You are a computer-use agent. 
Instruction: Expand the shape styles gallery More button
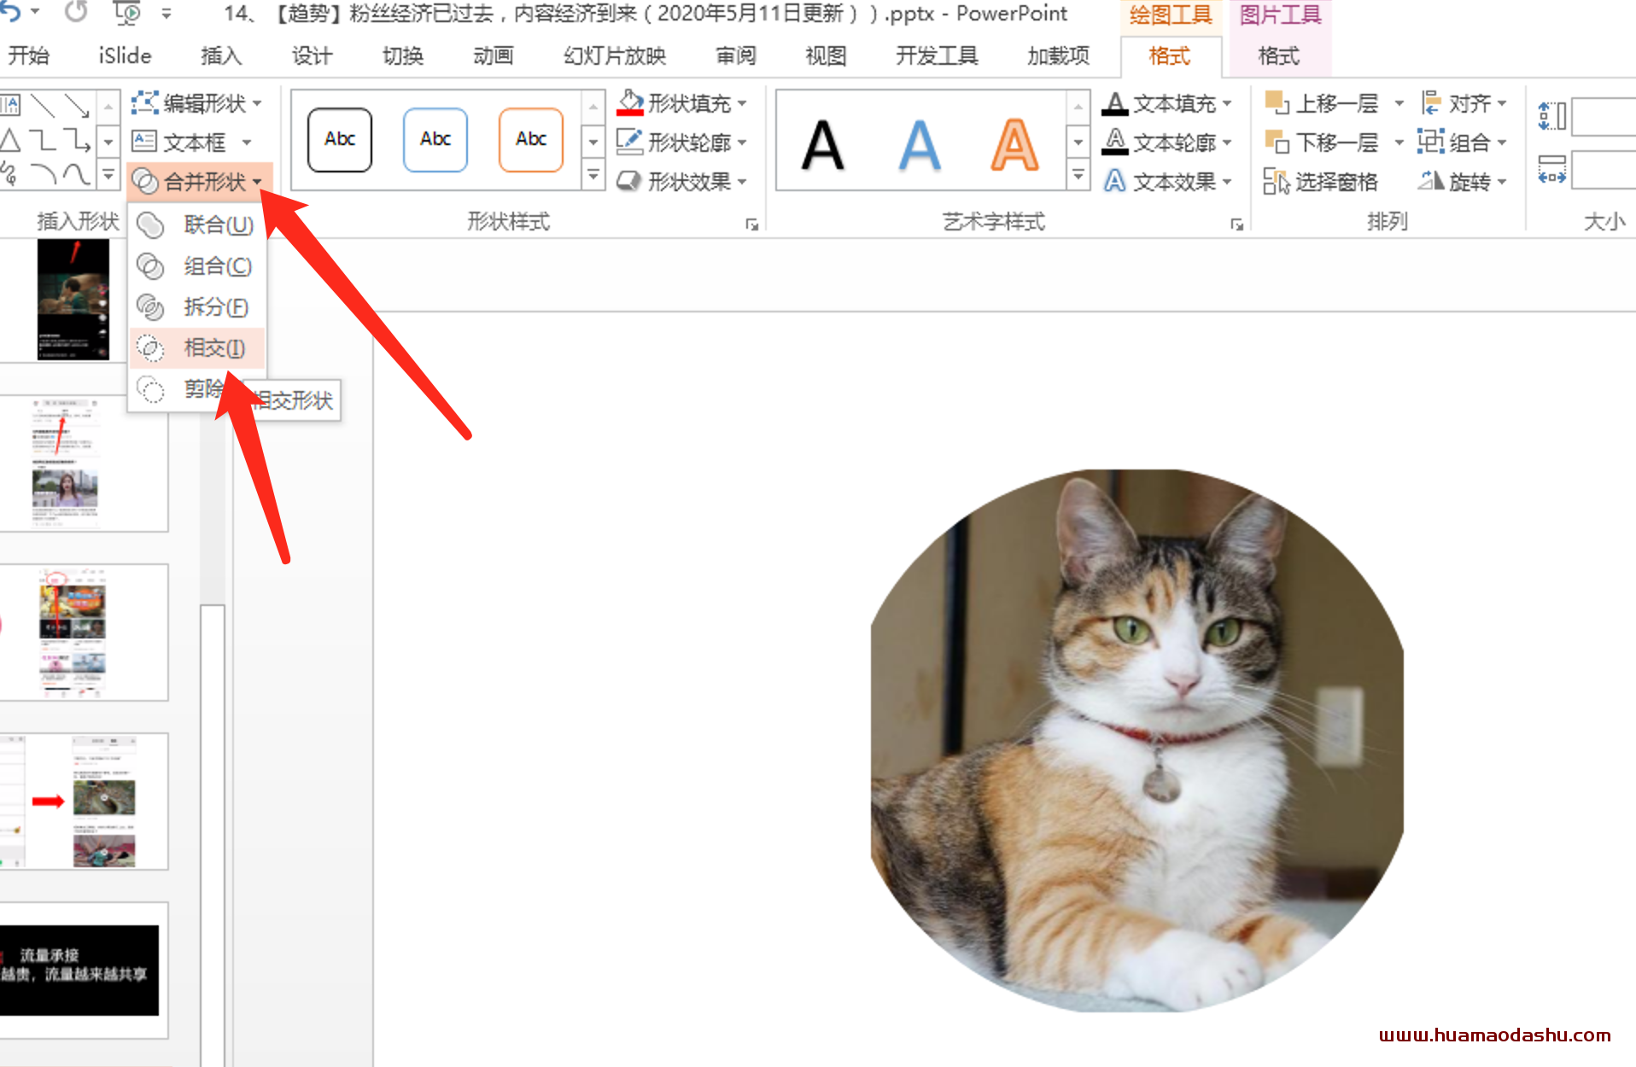(593, 176)
